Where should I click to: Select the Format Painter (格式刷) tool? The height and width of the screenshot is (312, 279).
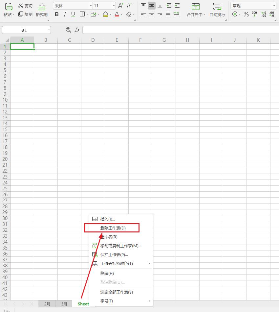pos(42,10)
